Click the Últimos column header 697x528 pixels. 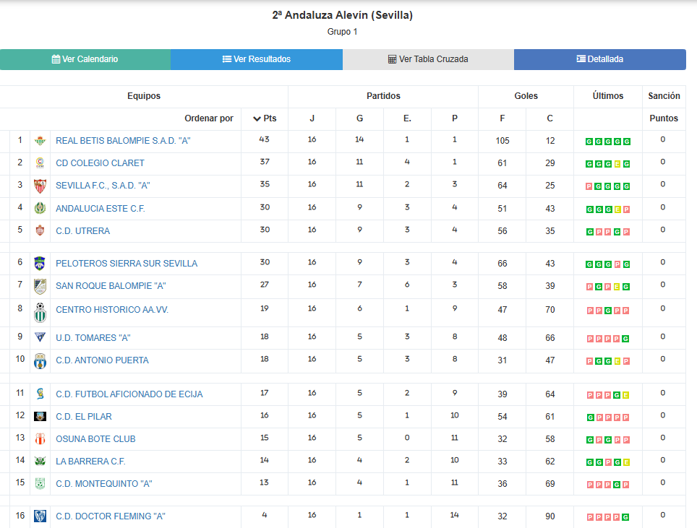[607, 96]
